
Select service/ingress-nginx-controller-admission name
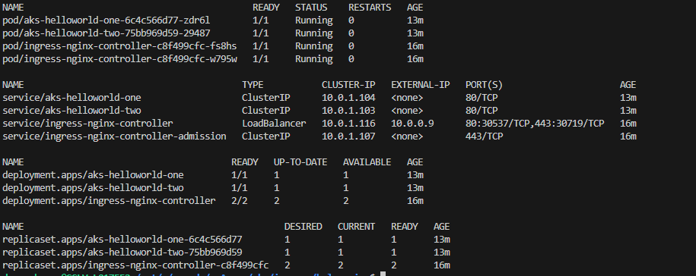pos(114,136)
